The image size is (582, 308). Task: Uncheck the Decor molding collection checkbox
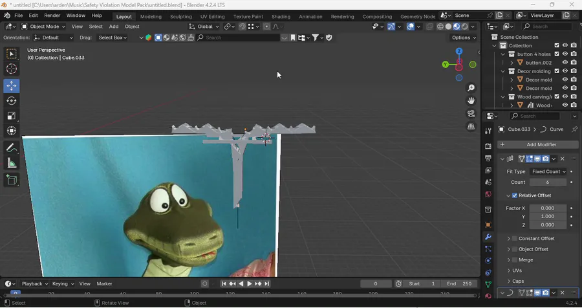click(556, 71)
